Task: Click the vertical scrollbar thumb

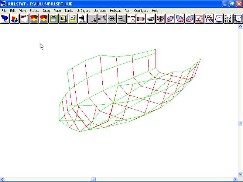Action: click(x=240, y=123)
